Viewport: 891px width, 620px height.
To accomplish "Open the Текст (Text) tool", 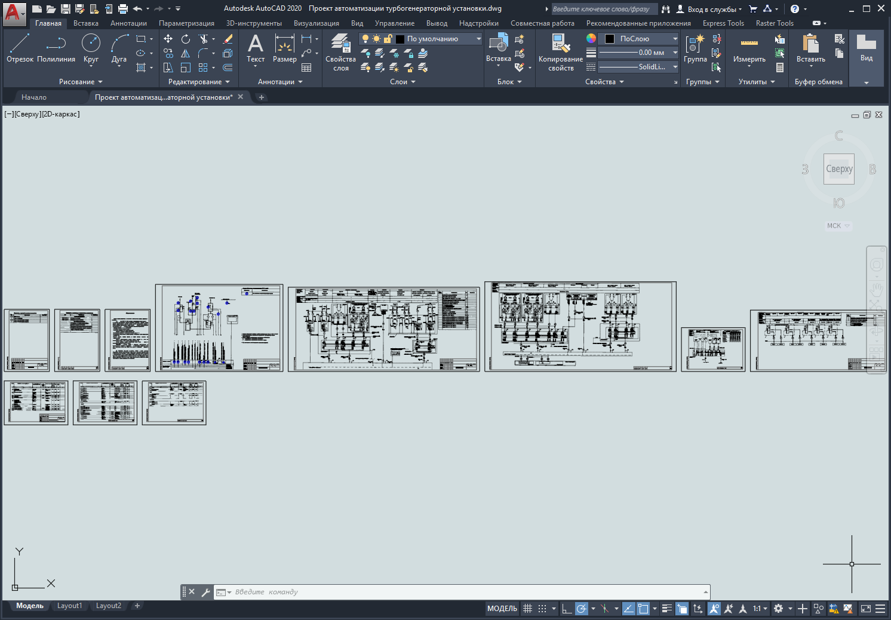I will tap(256, 48).
